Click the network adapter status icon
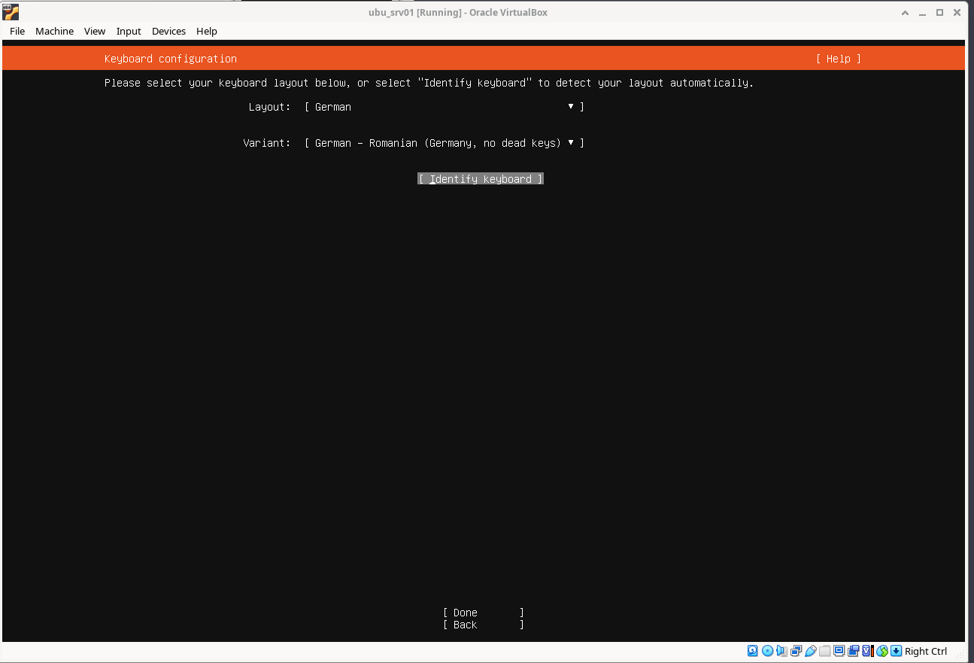 (x=796, y=651)
